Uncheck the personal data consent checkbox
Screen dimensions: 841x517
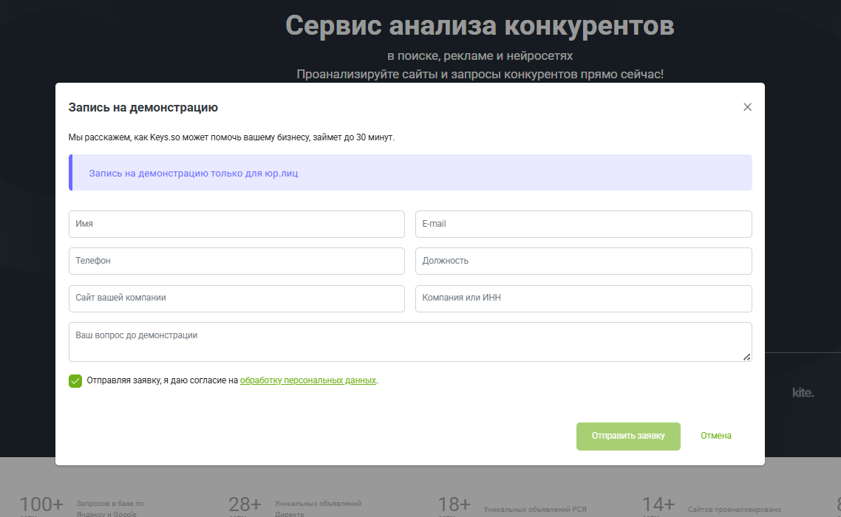[x=75, y=381]
